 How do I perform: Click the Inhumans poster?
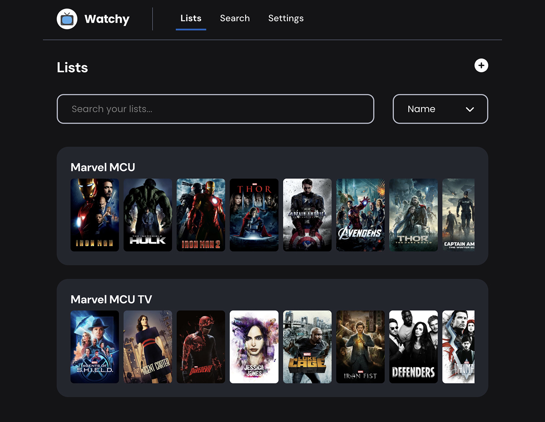(458, 347)
